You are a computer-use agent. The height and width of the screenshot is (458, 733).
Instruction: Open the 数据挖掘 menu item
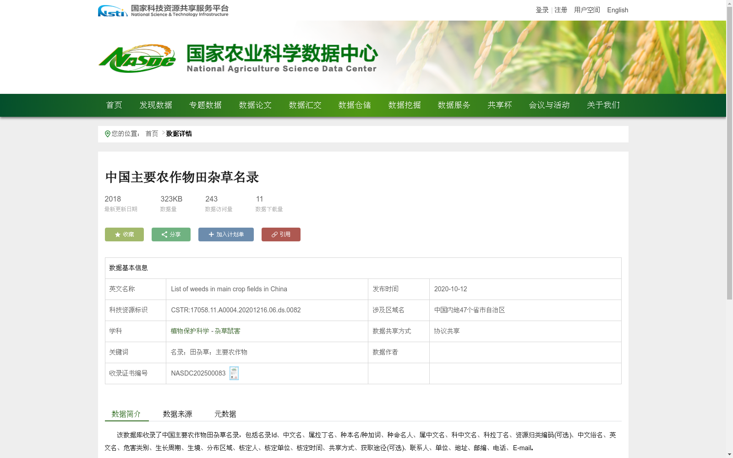(405, 105)
